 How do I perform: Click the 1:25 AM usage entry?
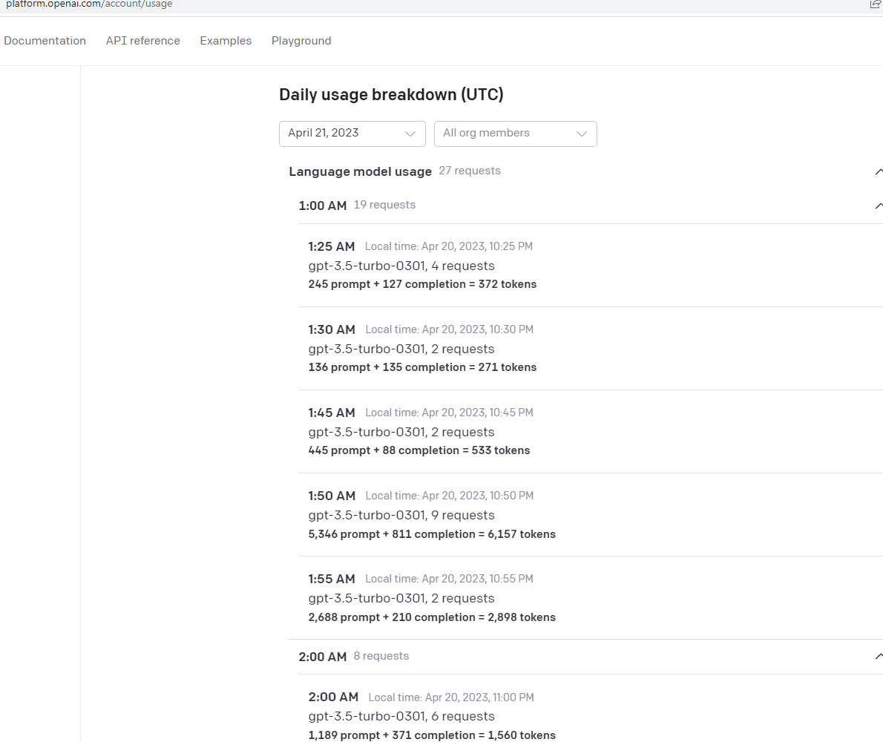[x=332, y=246]
